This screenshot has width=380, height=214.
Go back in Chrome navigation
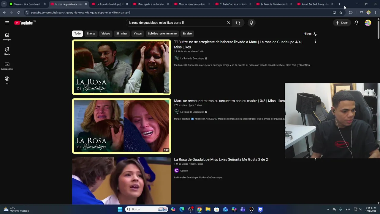click(x=4, y=12)
